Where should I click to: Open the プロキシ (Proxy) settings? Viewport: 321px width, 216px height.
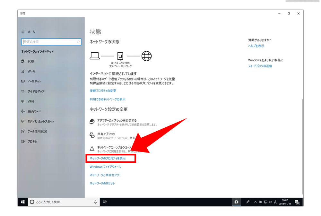(x=32, y=142)
